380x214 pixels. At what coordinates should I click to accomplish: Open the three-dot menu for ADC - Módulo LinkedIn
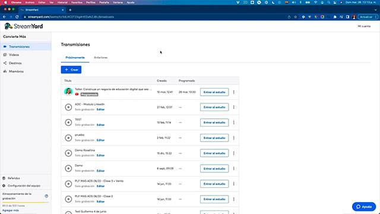pos(233,107)
